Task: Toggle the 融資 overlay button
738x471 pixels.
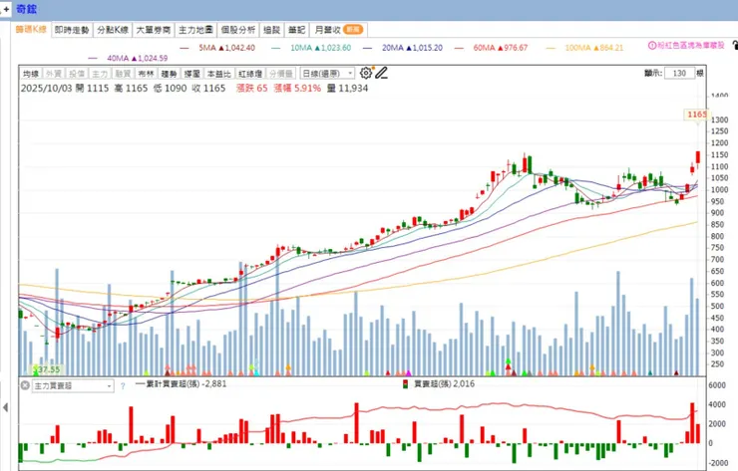Action: tap(123, 74)
